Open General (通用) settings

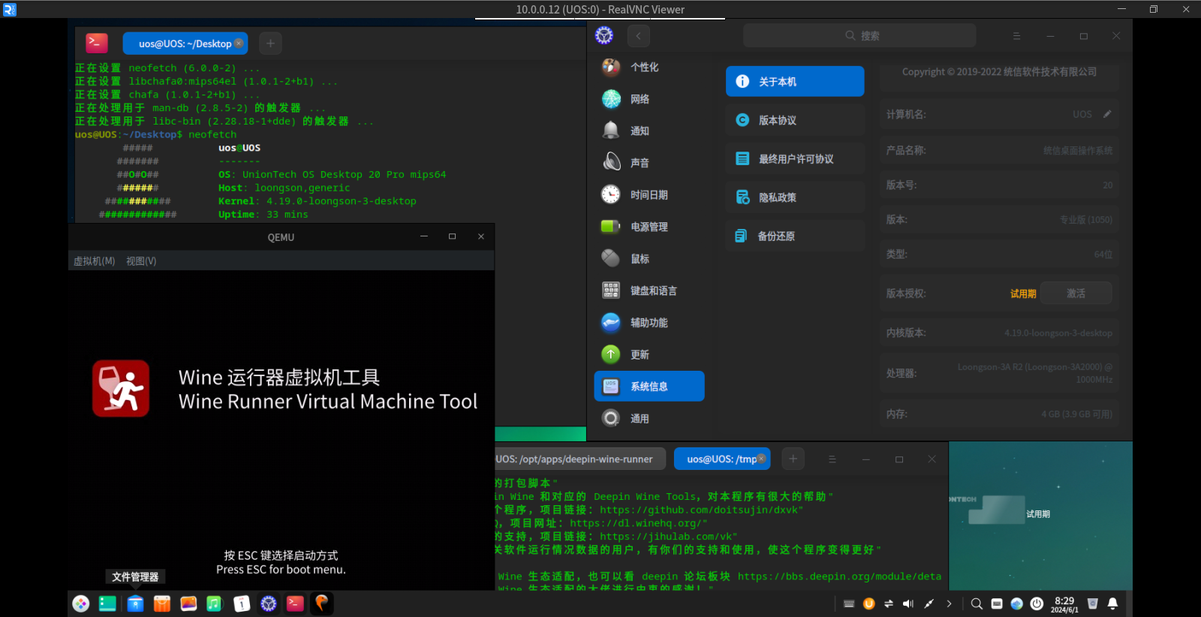649,418
